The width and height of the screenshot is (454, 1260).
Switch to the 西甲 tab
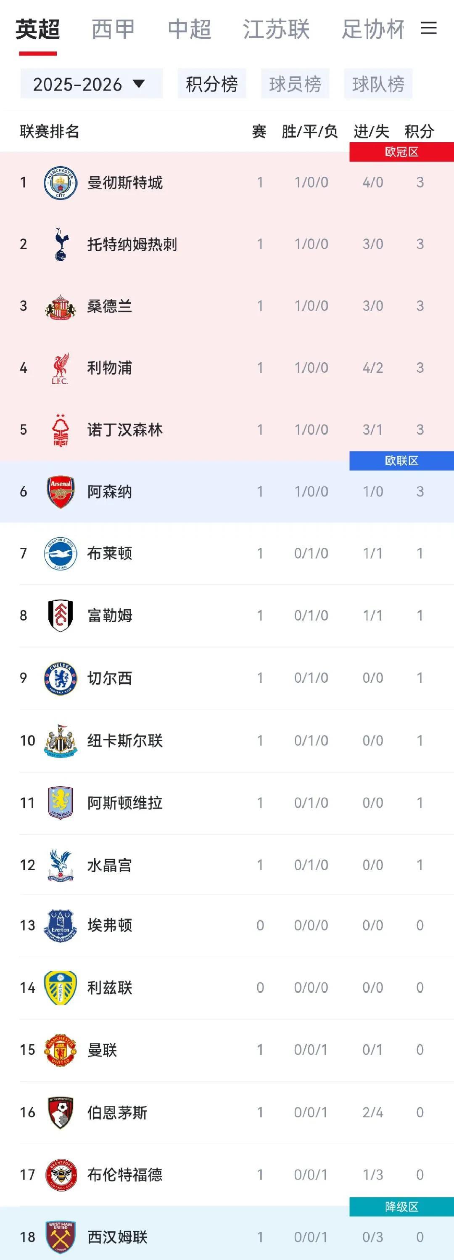click(113, 29)
